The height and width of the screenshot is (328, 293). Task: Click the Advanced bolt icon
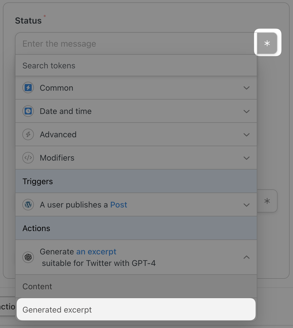coord(28,134)
